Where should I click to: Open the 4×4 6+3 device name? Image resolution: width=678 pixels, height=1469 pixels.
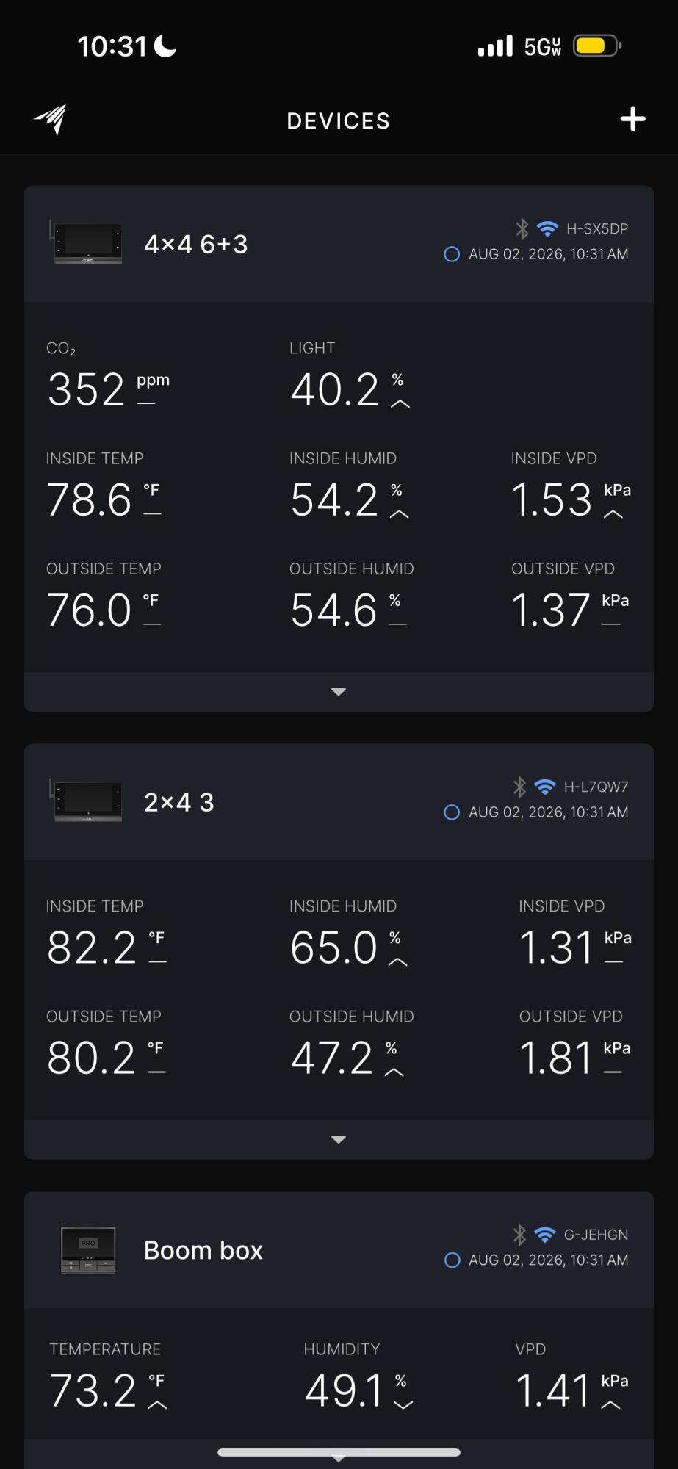pyautogui.click(x=196, y=244)
